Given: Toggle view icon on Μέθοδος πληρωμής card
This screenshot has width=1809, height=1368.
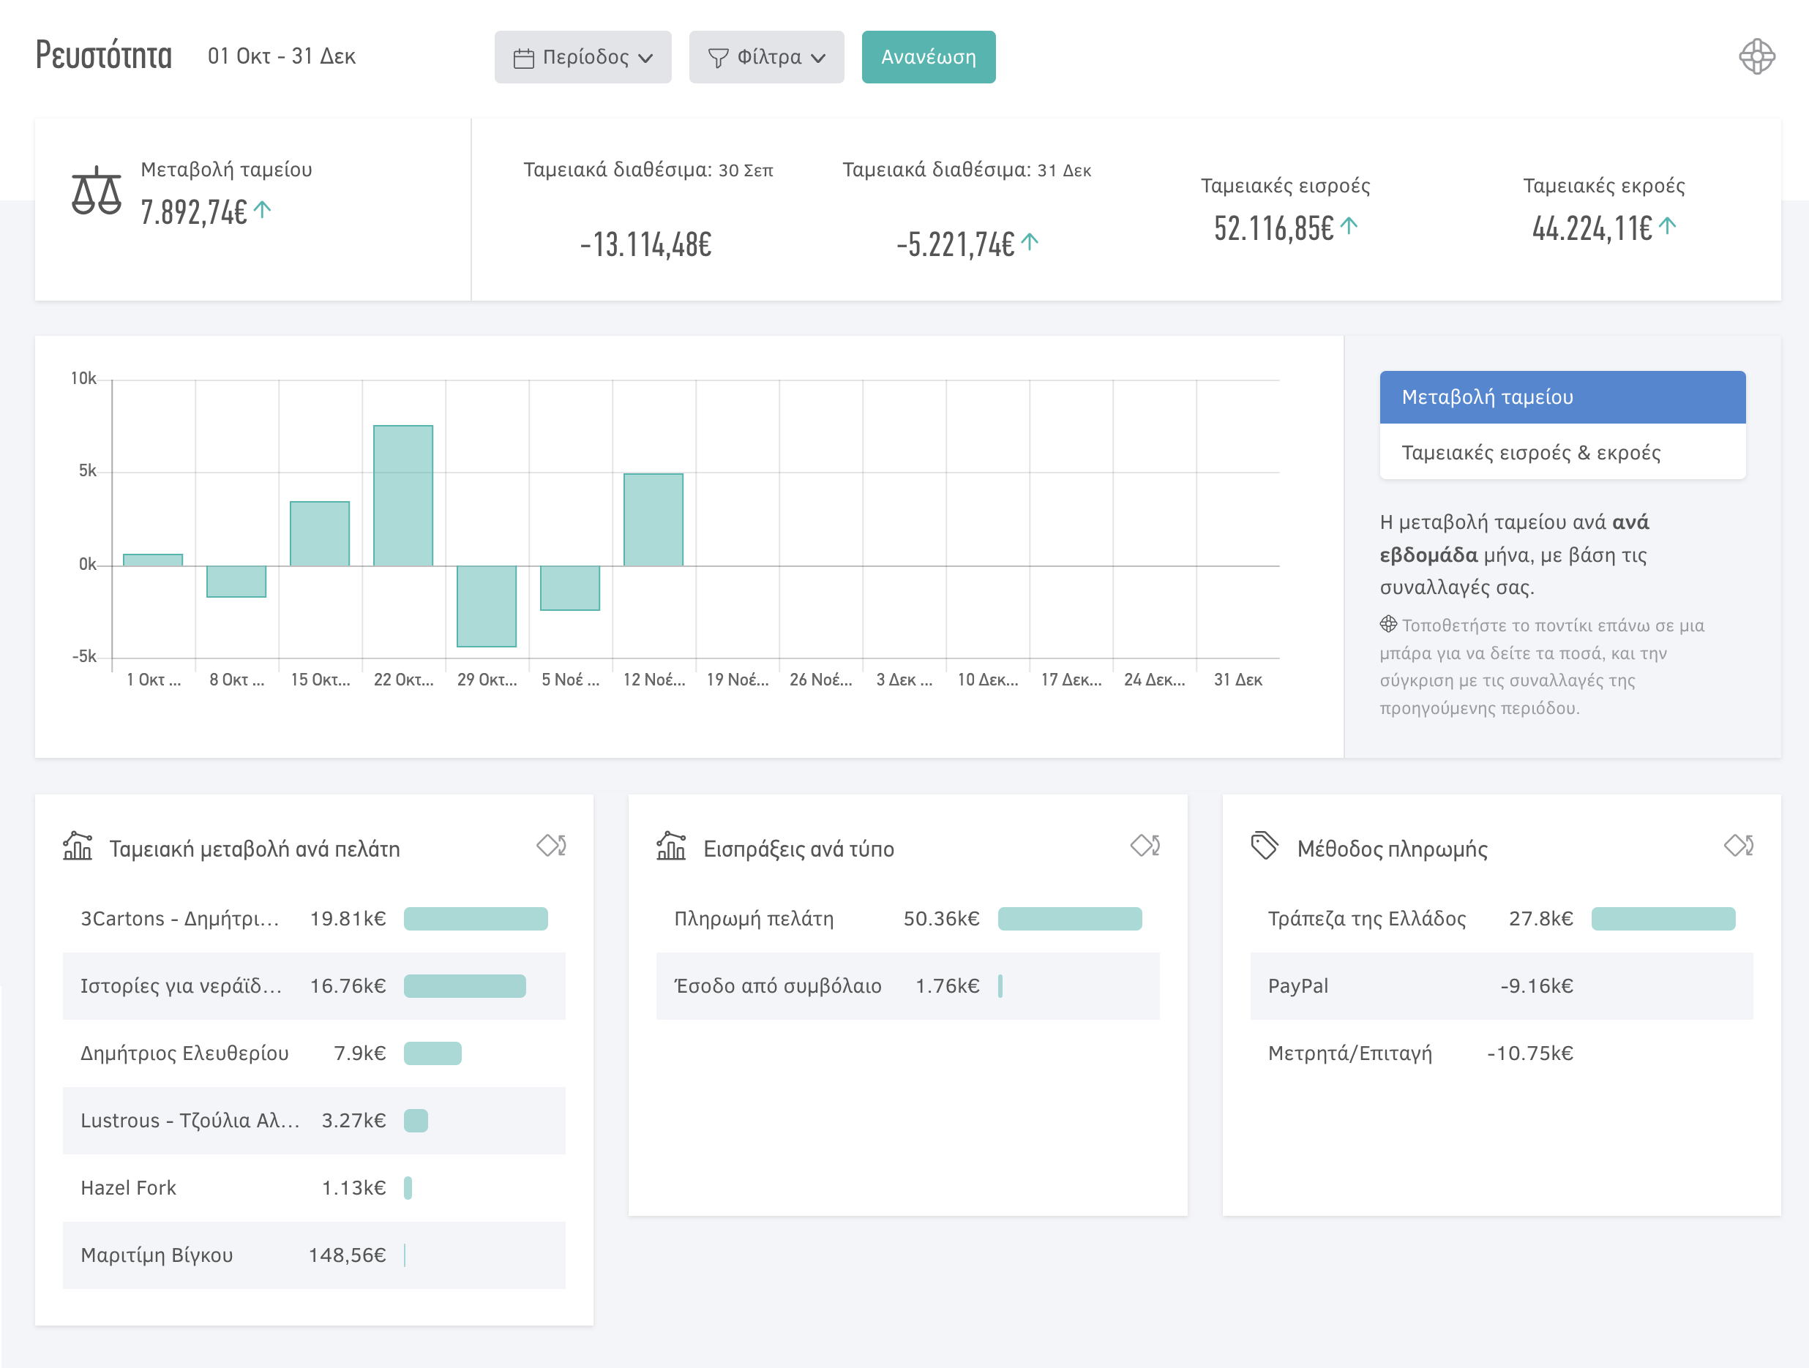Looking at the screenshot, I should coord(1739,846).
